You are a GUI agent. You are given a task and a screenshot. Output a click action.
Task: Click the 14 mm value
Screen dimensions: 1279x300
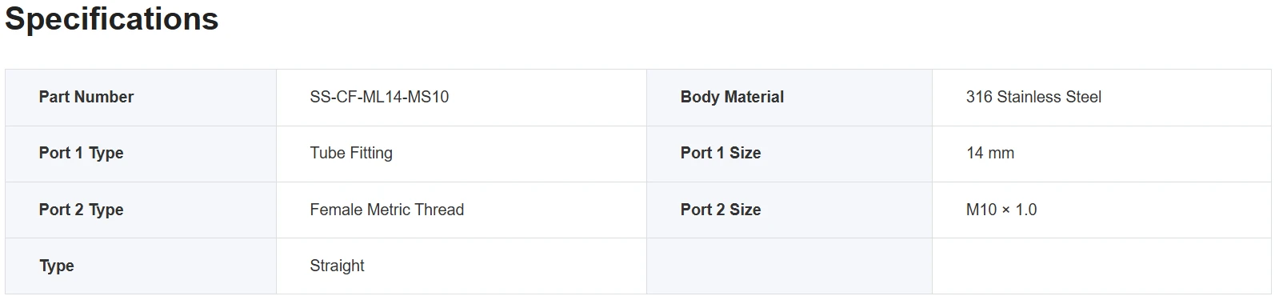click(990, 153)
